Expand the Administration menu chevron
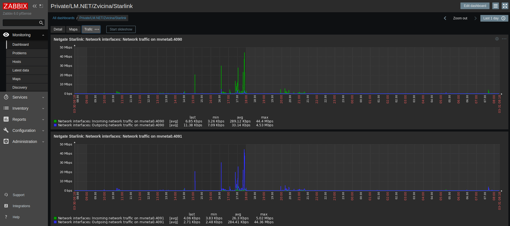This screenshot has height=226, width=510. tap(43, 142)
